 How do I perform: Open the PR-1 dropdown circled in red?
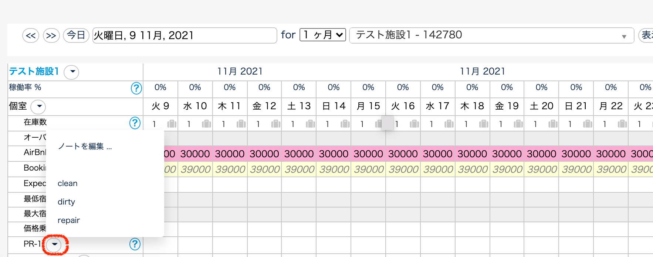(x=55, y=244)
